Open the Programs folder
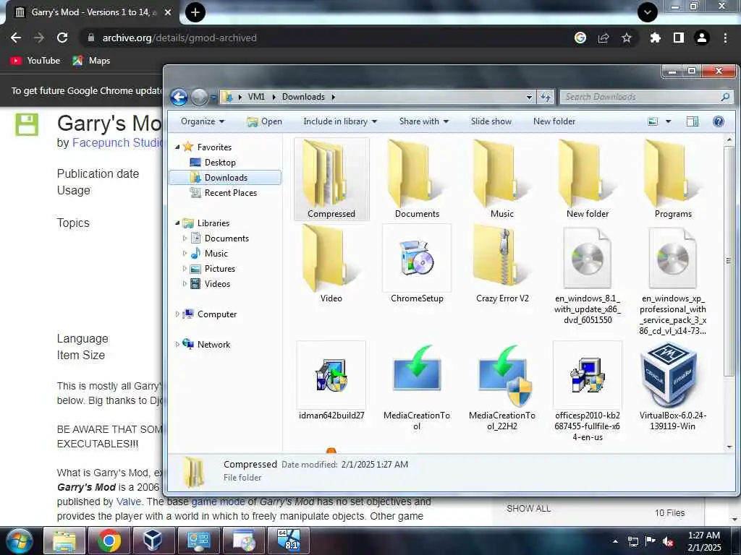The width and height of the screenshot is (741, 555). click(673, 179)
